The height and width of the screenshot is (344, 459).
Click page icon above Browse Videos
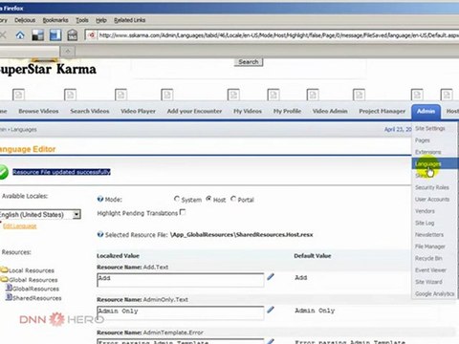click(x=18, y=95)
